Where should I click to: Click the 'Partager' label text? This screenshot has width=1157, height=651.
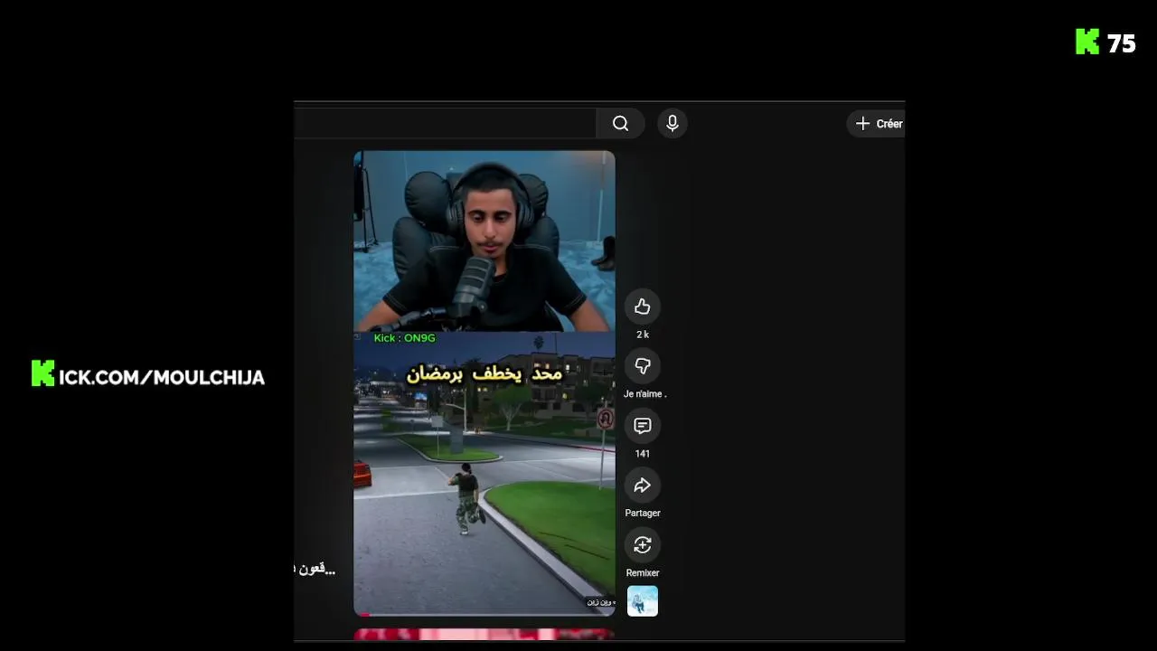click(643, 514)
